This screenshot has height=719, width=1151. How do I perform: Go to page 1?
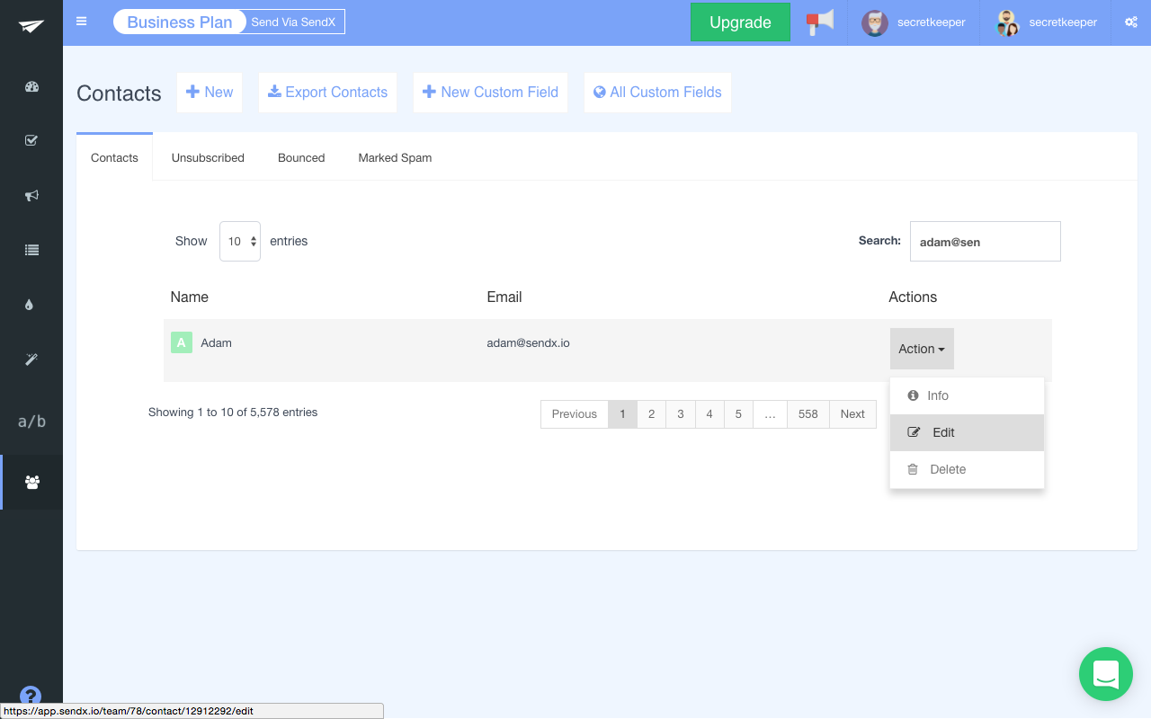[622, 413]
